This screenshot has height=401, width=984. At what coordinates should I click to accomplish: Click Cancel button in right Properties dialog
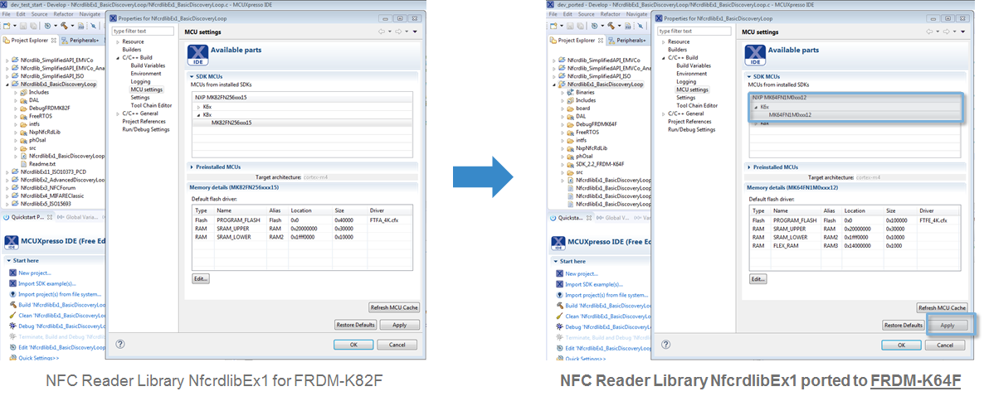point(947,345)
